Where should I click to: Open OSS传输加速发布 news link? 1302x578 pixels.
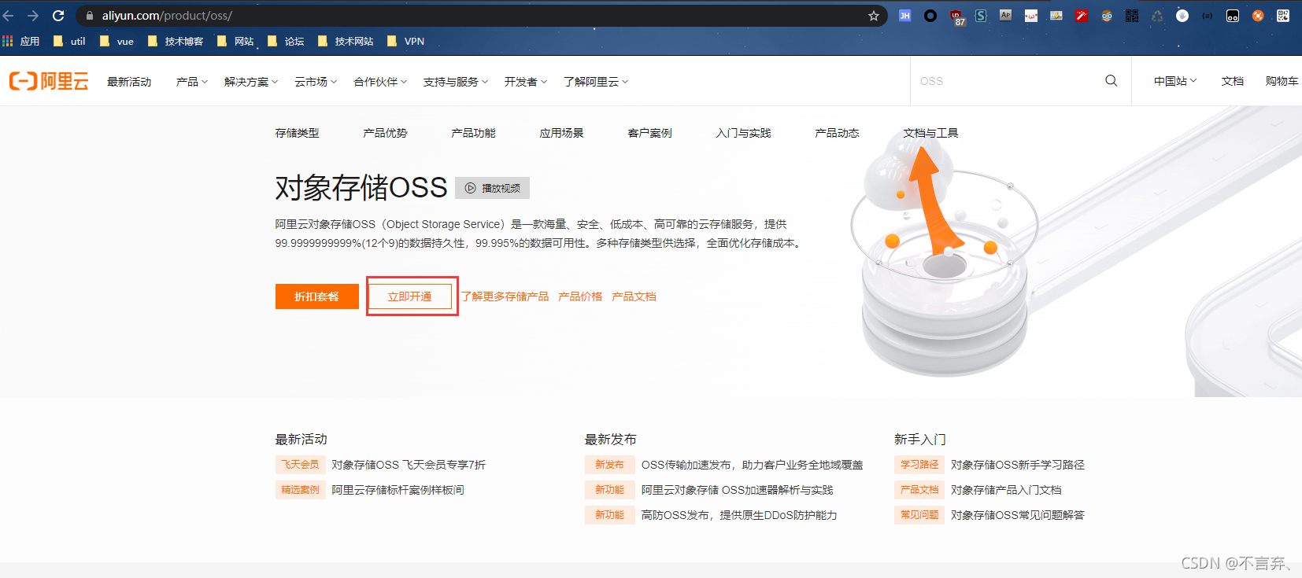point(752,465)
